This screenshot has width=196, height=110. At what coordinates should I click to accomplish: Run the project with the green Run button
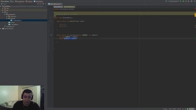181,1
